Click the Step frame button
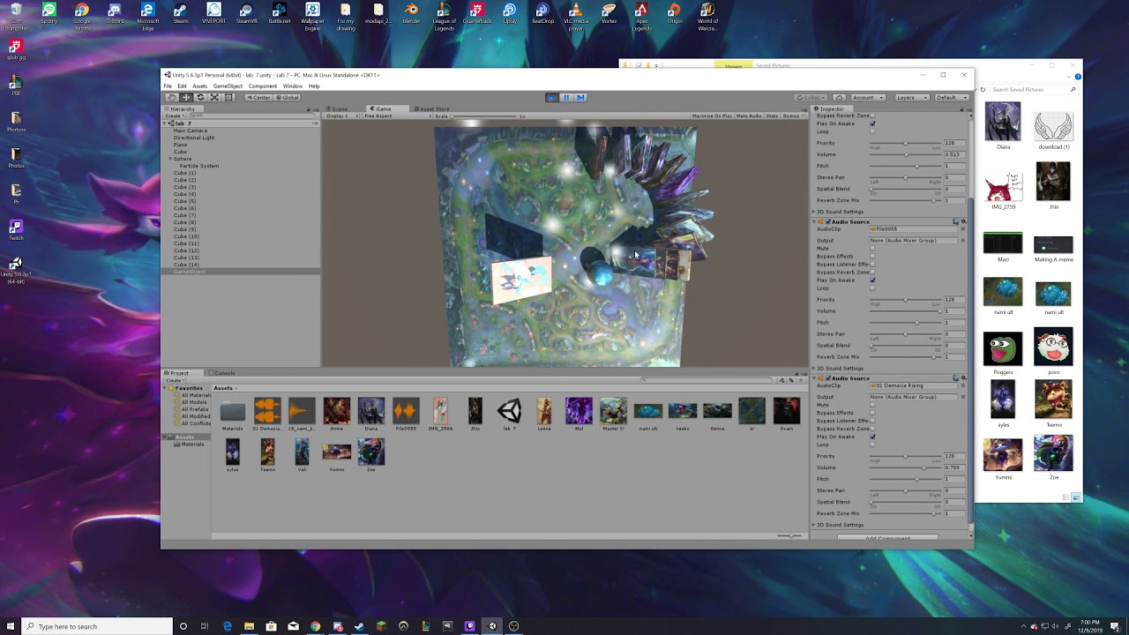The image size is (1129, 635). click(x=580, y=97)
